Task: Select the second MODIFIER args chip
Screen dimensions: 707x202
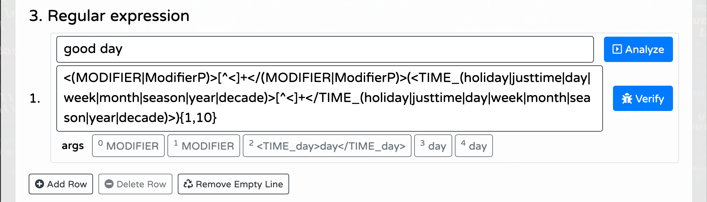Action: click(203, 146)
